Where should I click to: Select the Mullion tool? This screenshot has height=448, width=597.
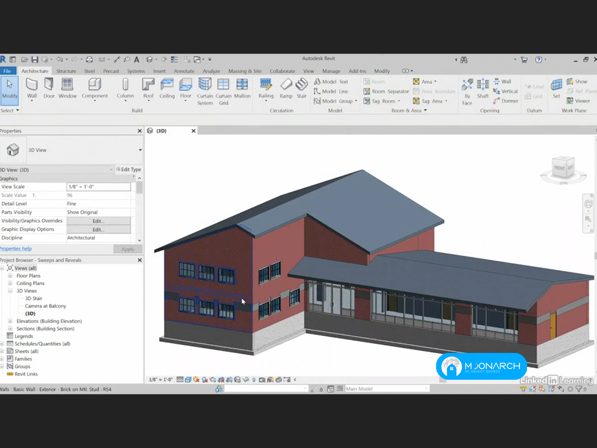242,89
